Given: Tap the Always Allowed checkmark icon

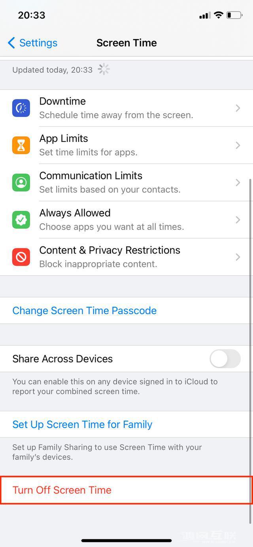Looking at the screenshot, I should pos(21,220).
